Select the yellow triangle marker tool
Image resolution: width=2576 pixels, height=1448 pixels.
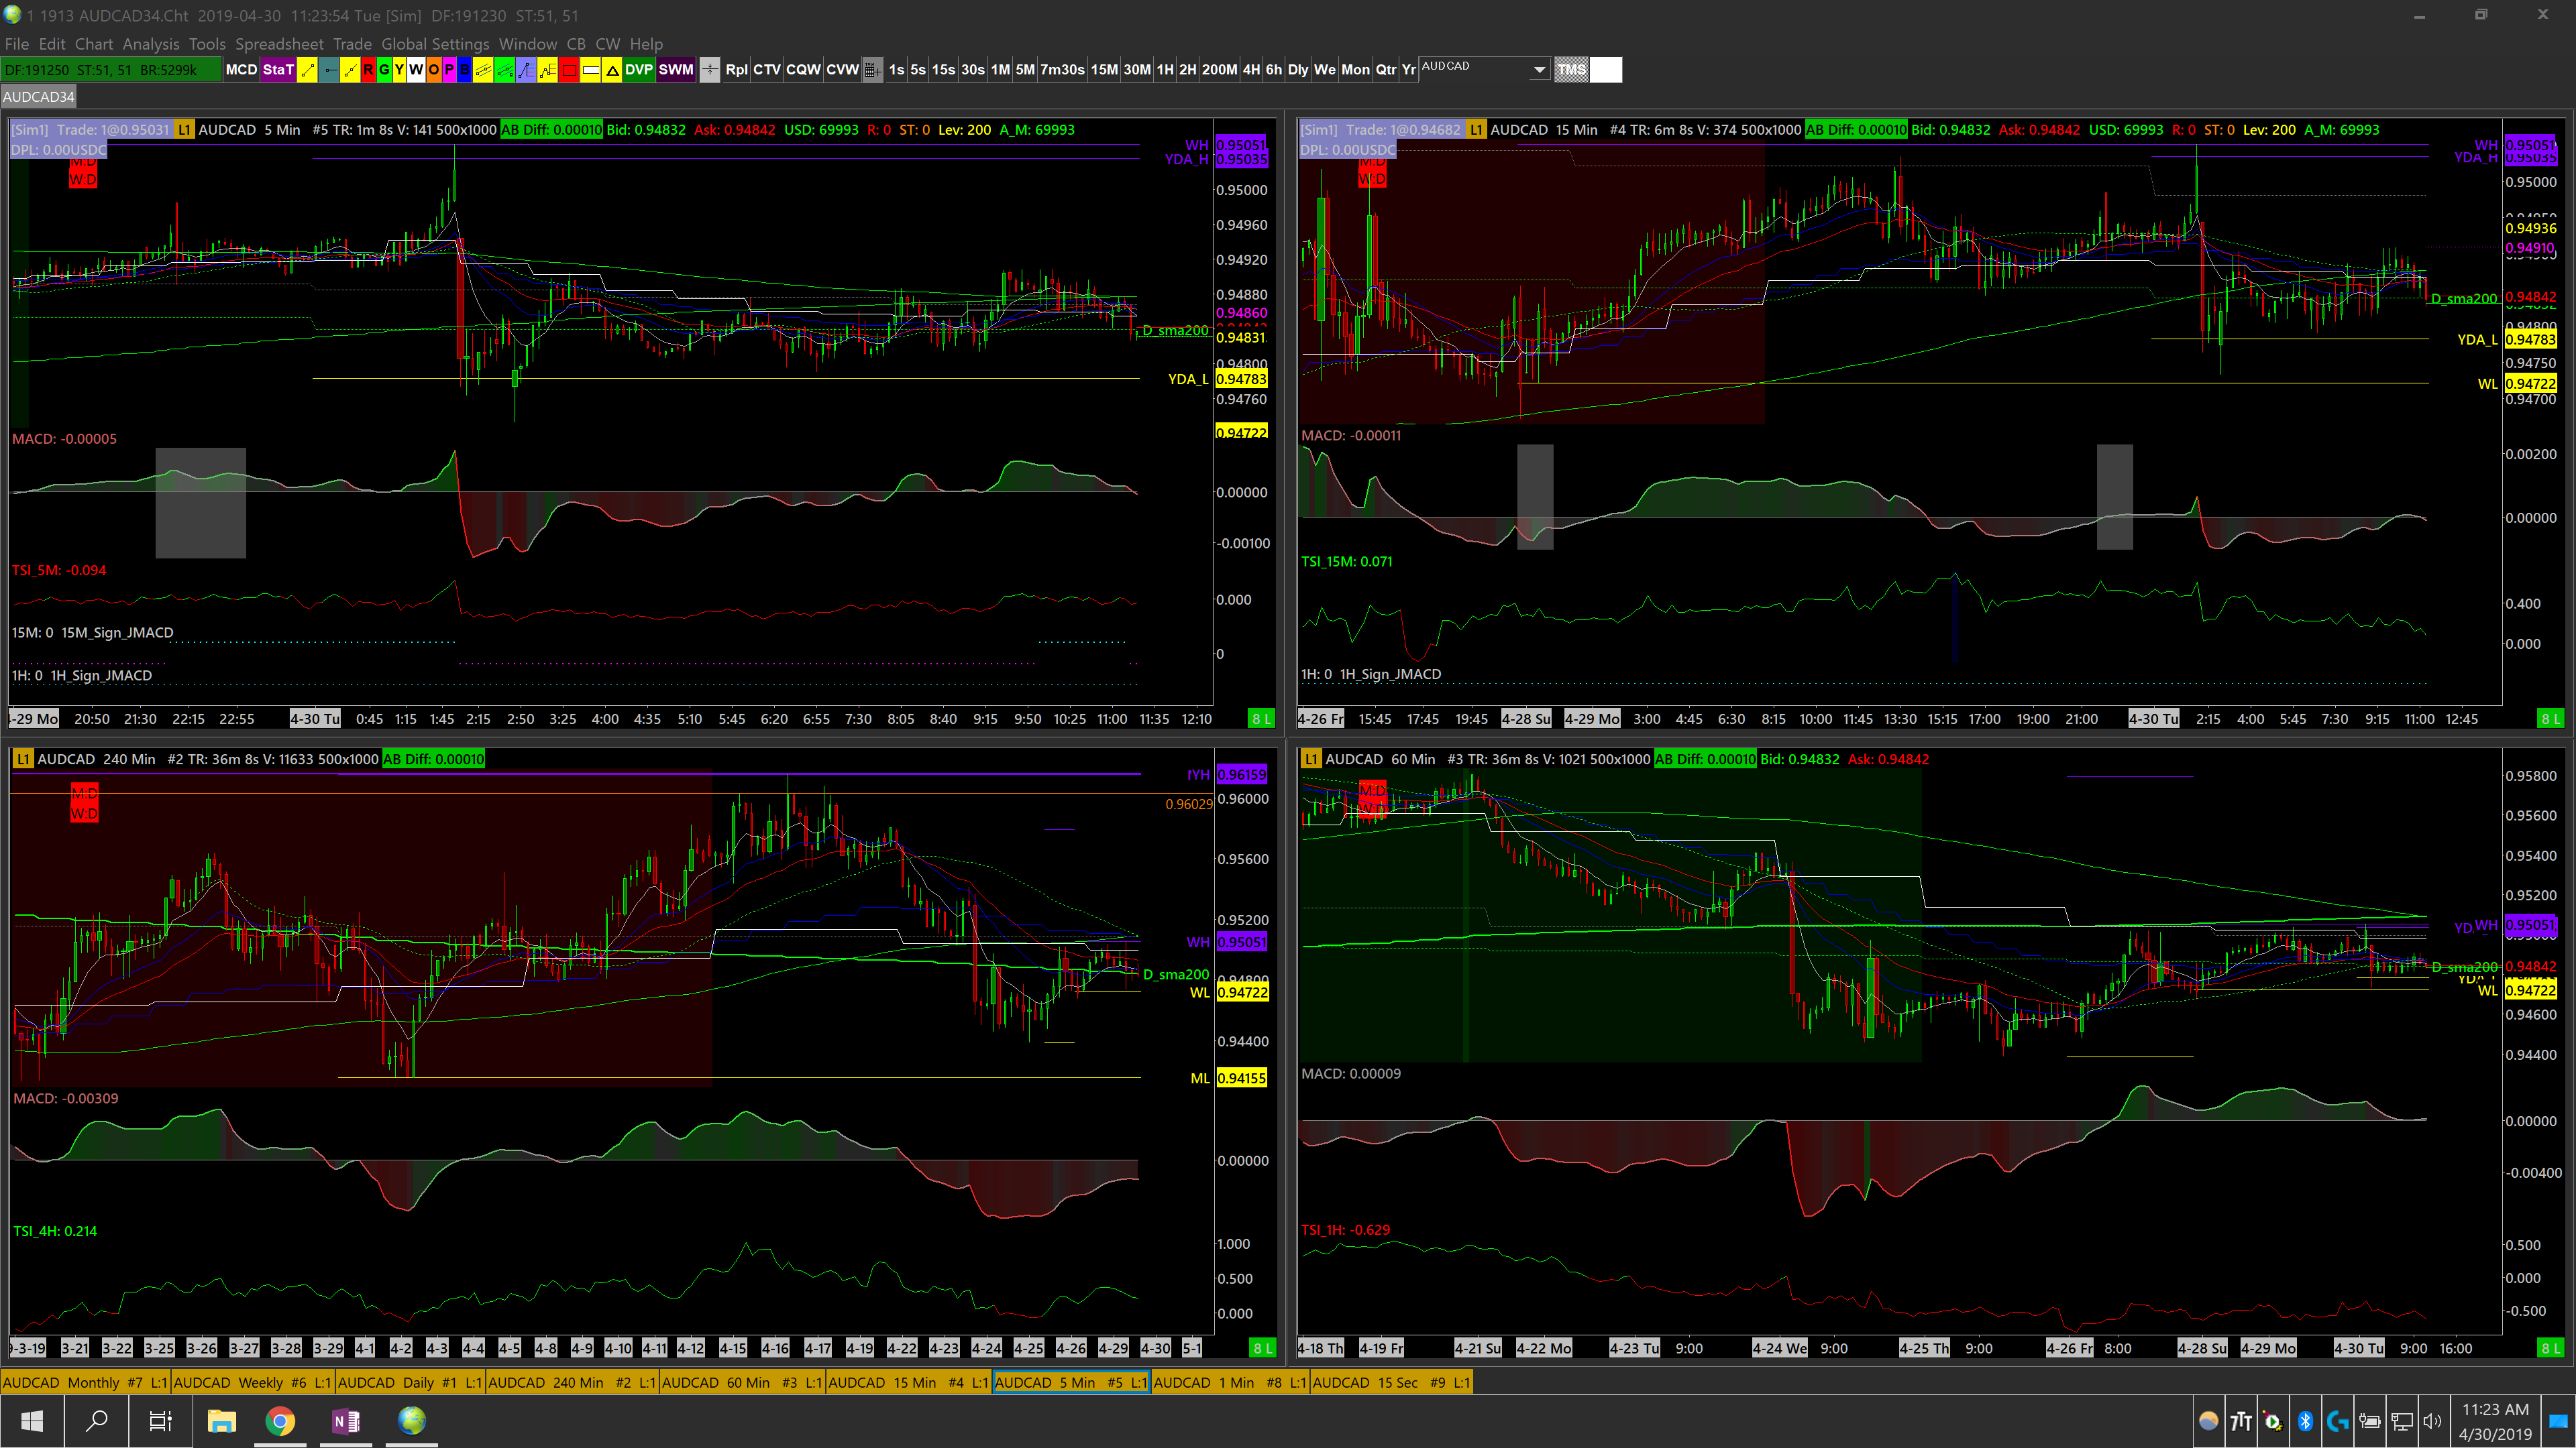[x=612, y=70]
